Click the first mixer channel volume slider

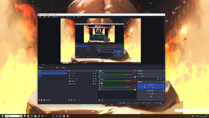click(118, 77)
